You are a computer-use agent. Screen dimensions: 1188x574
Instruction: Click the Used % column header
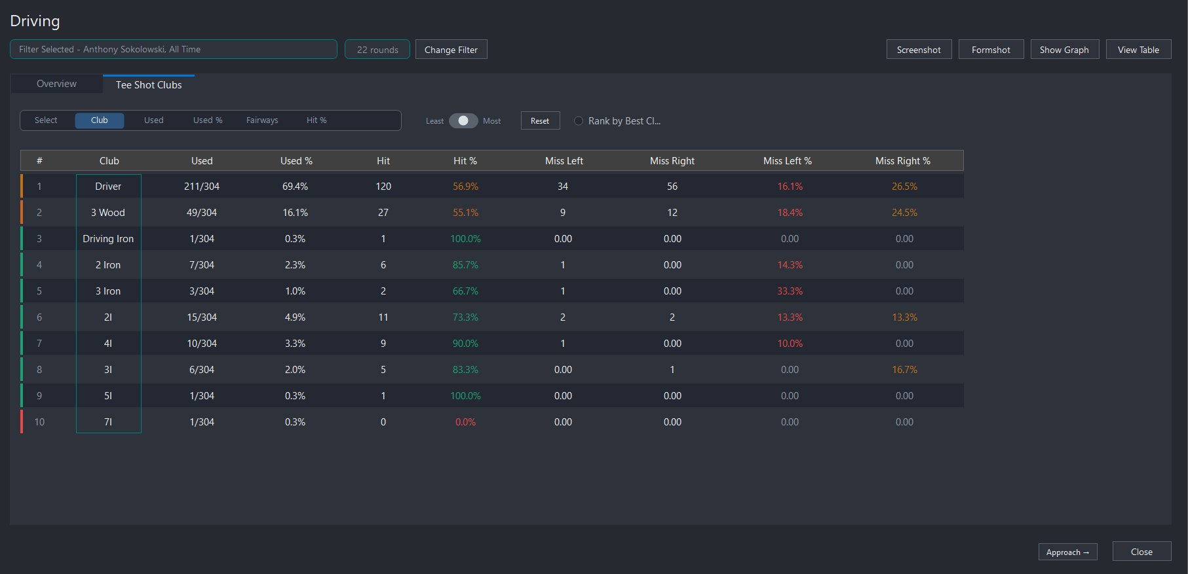(x=296, y=161)
